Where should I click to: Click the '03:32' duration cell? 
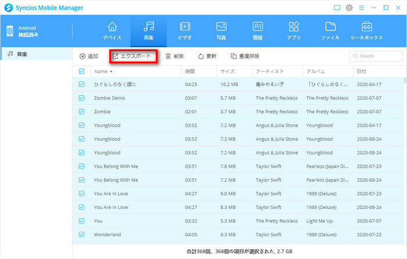[x=191, y=221]
